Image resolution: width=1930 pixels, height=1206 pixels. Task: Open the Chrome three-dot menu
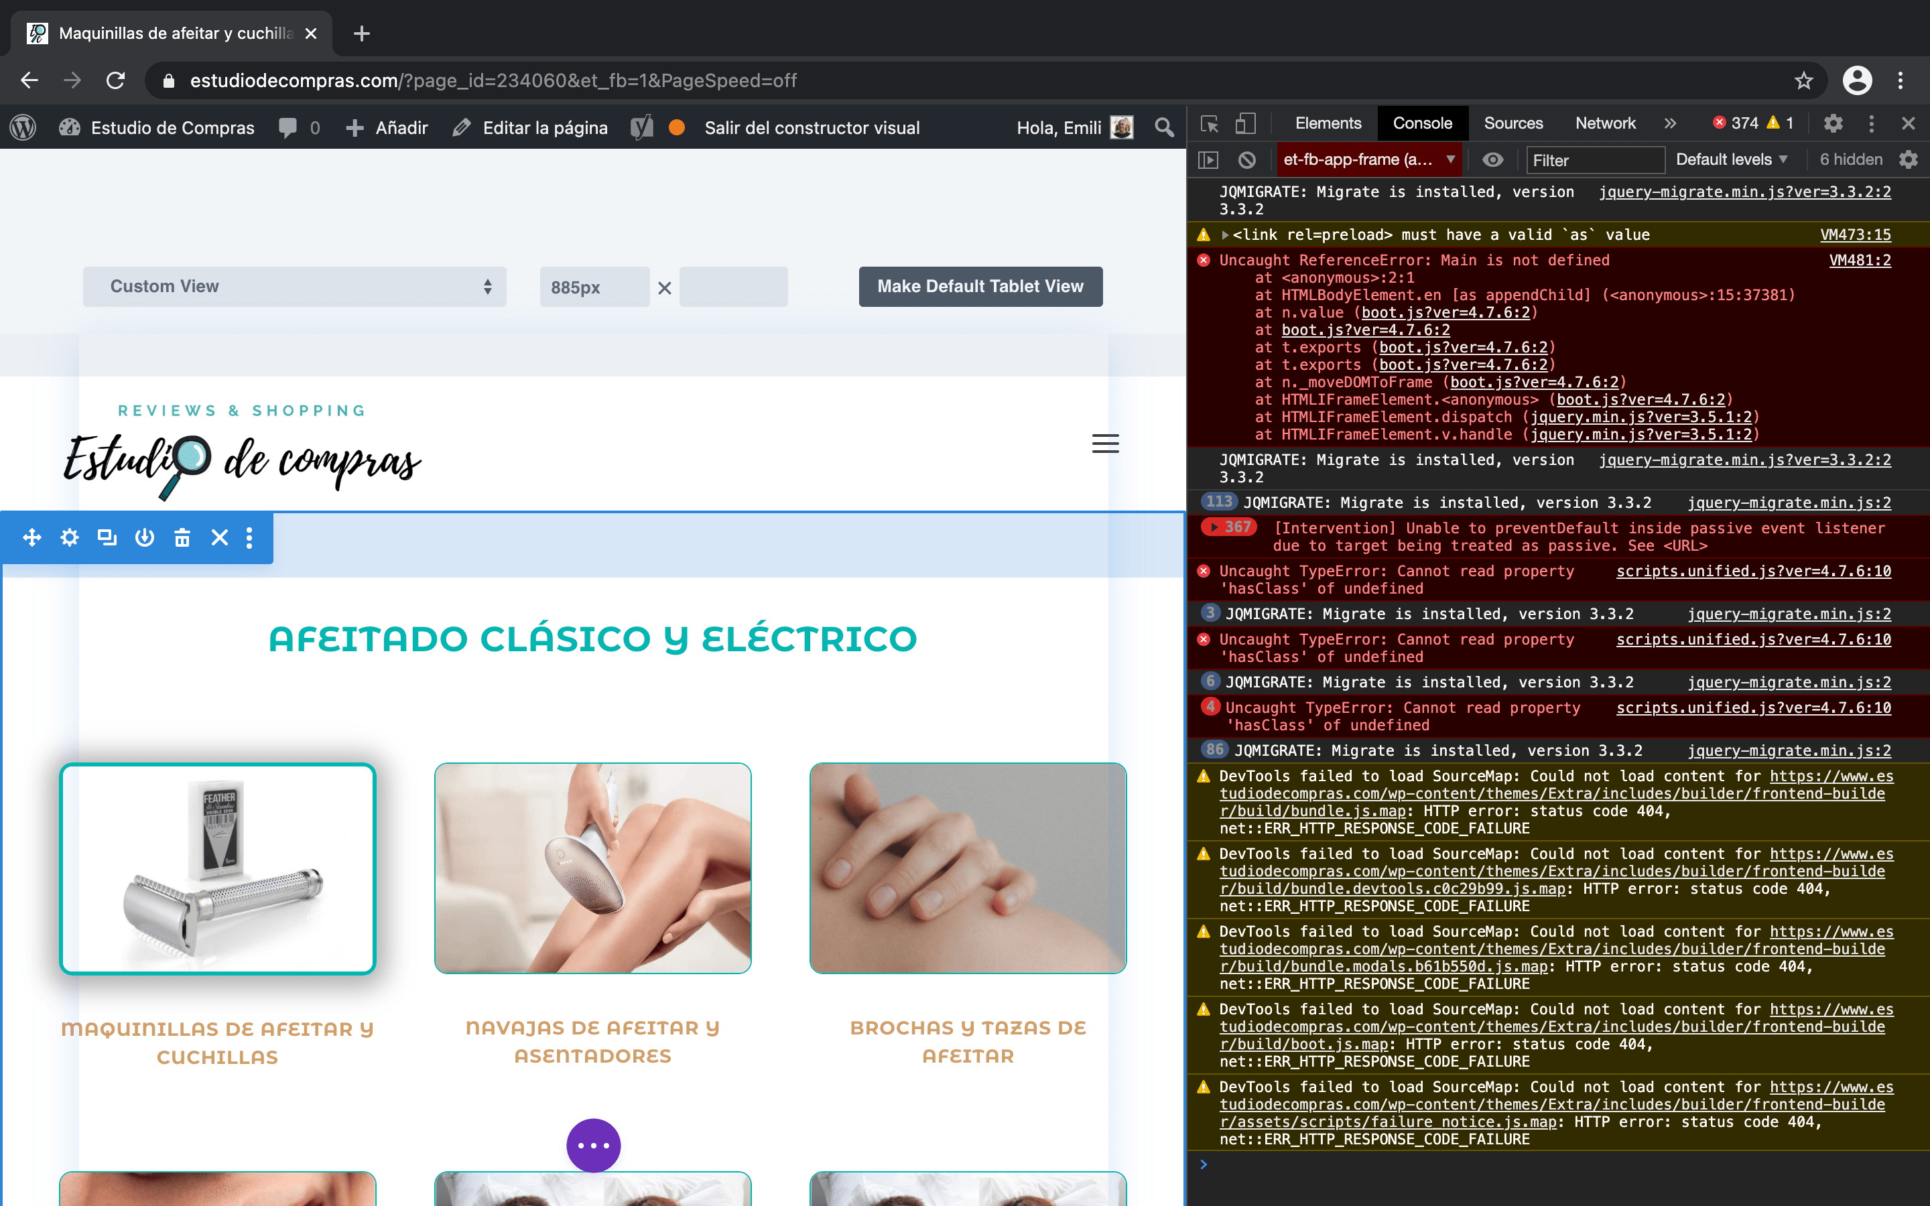1901,80
